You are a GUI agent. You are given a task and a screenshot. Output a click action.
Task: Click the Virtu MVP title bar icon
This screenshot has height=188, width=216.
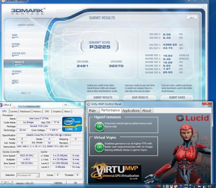point(89,104)
